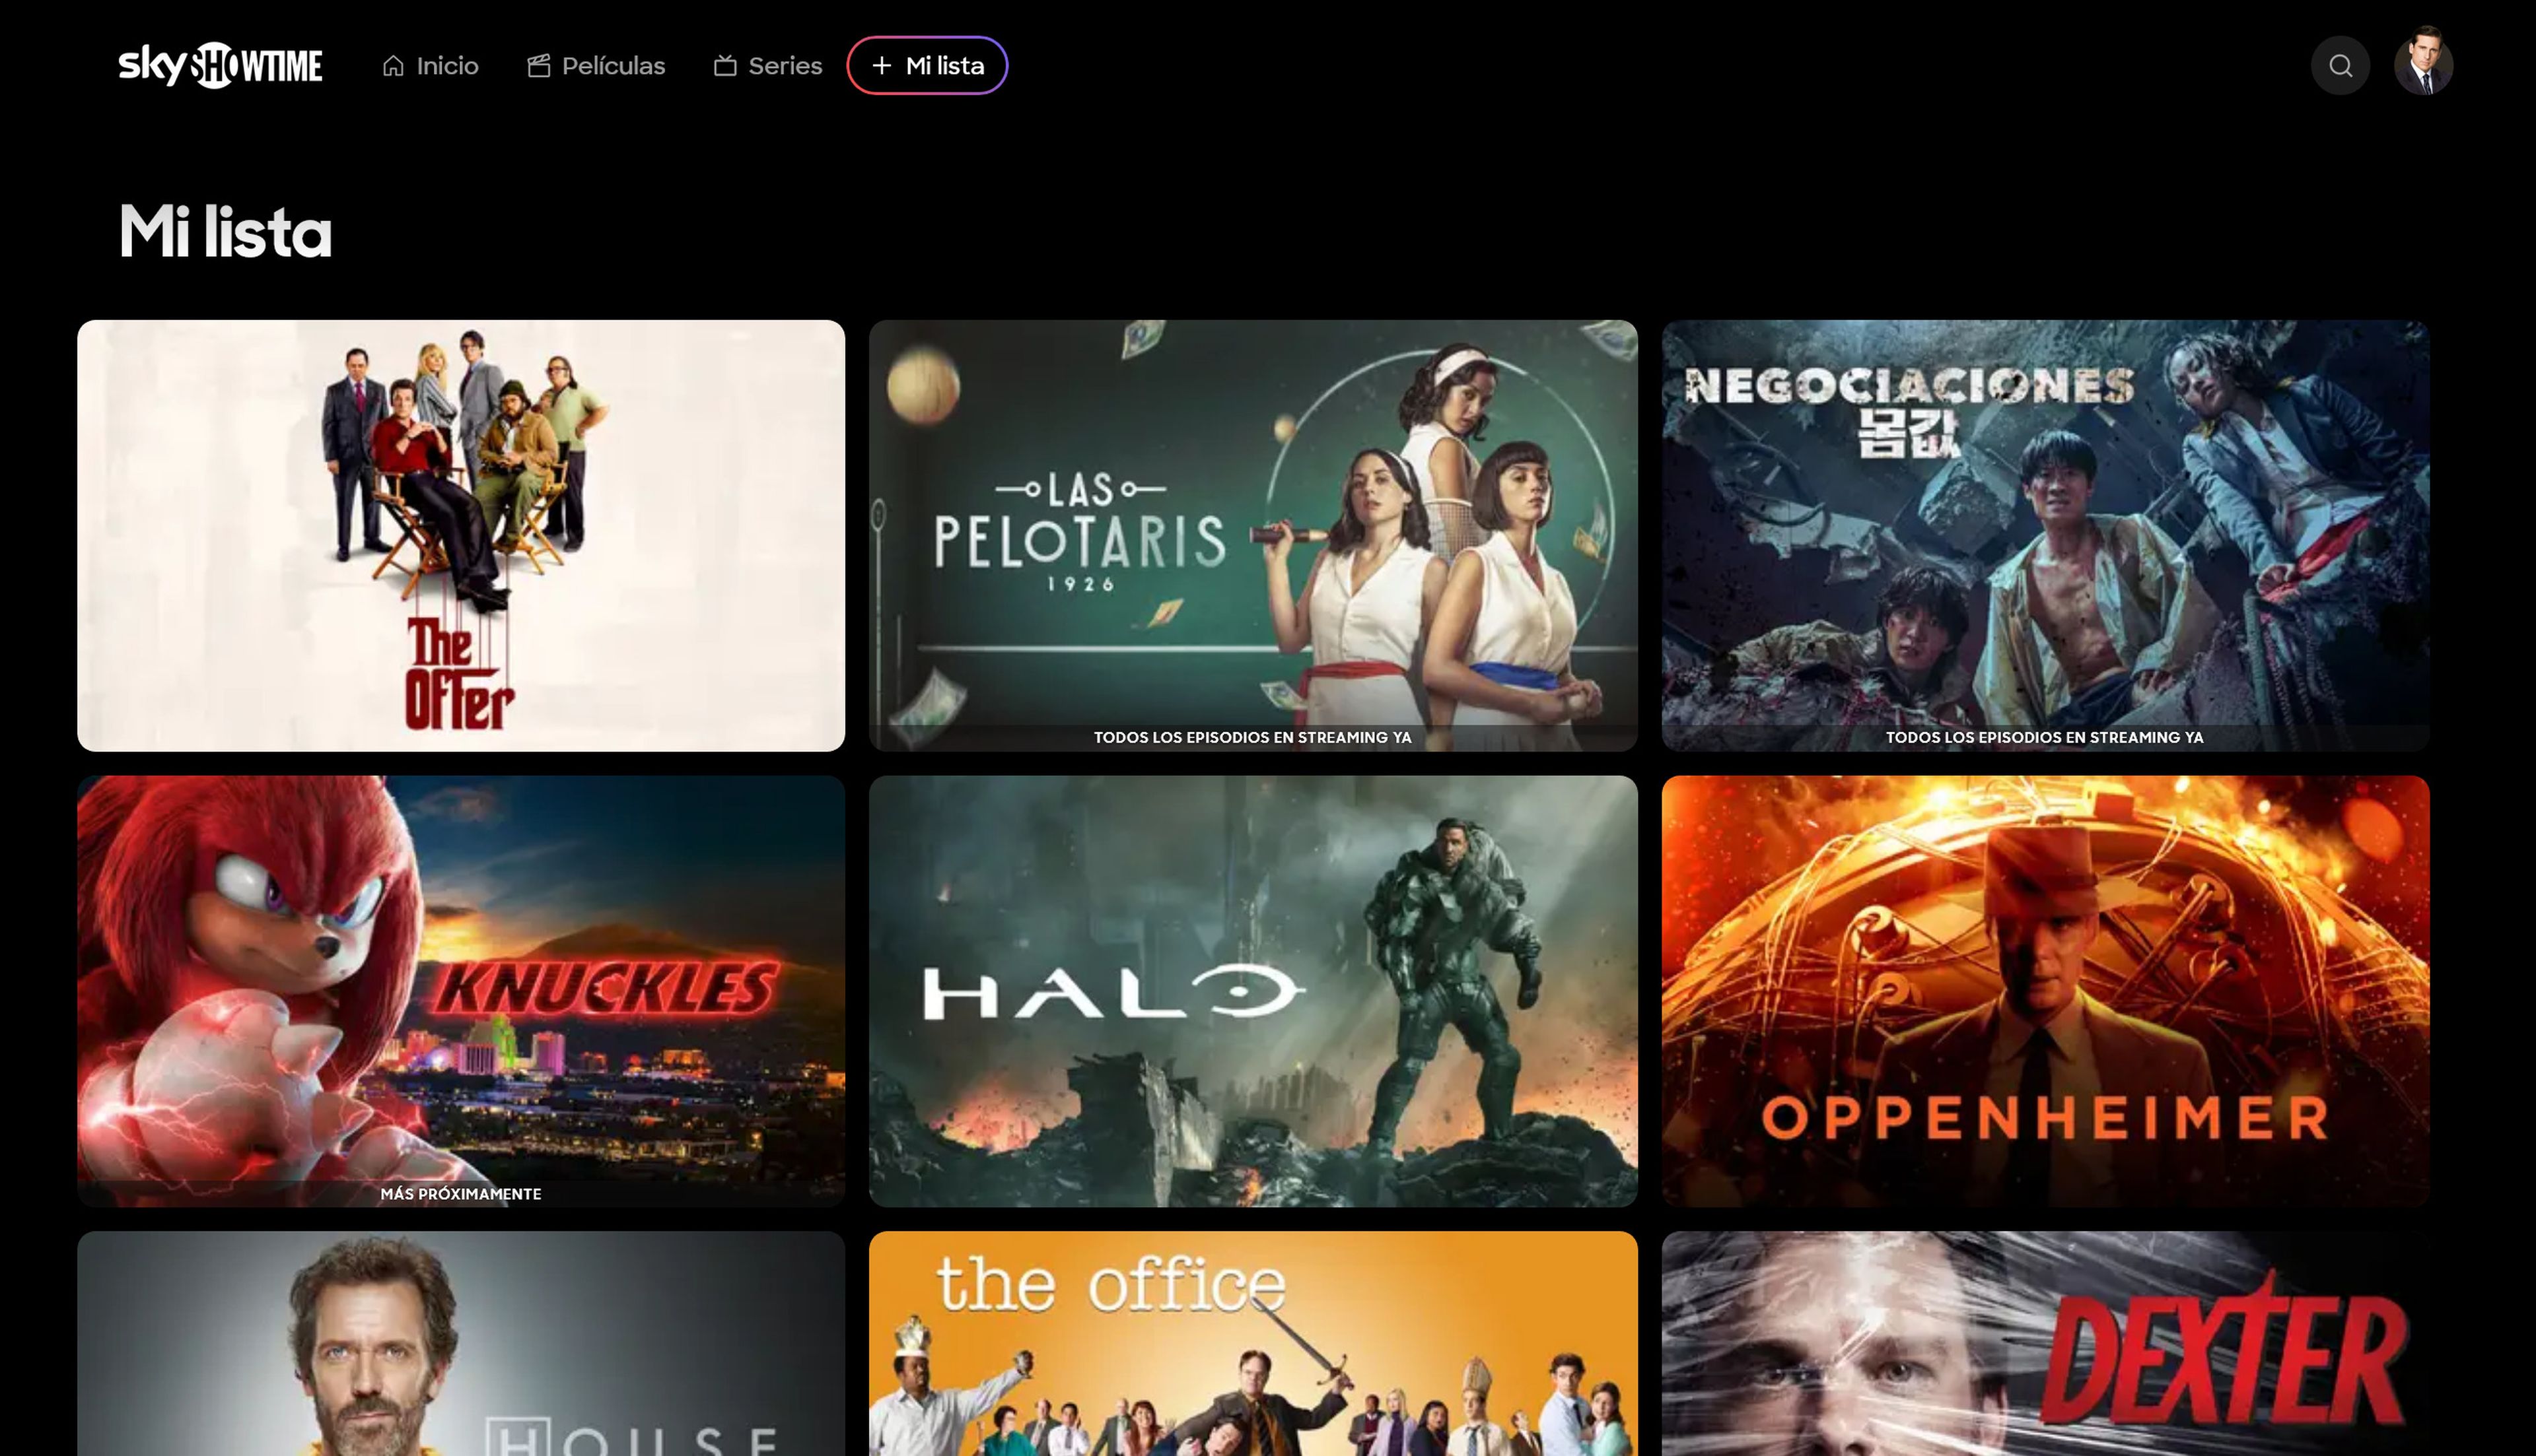Select the Mi lista tab

[x=927, y=66]
